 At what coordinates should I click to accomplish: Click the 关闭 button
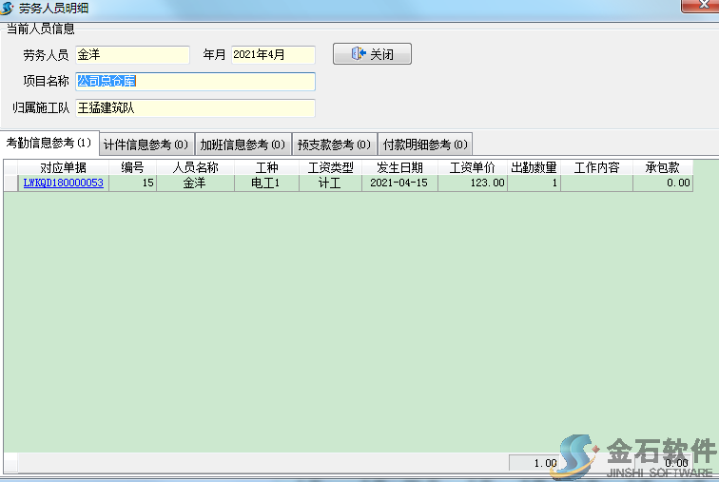coord(372,54)
